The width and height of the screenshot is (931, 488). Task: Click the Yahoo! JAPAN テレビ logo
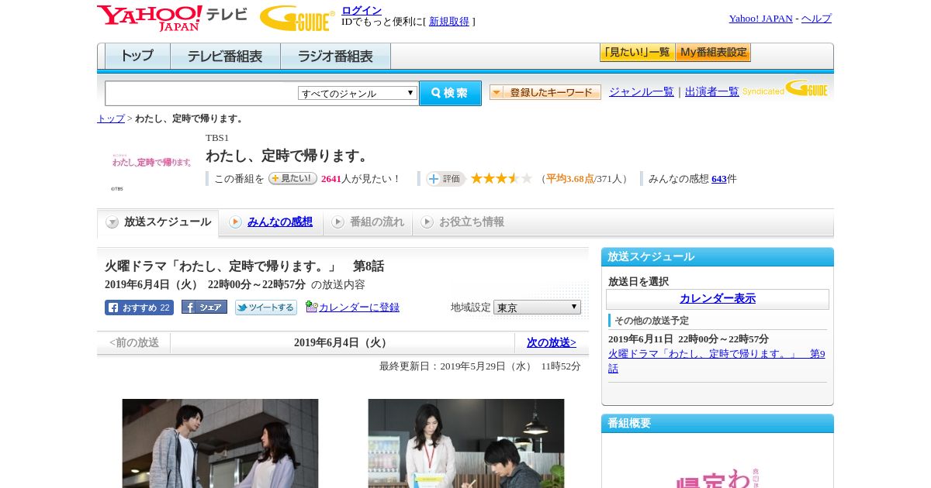[x=172, y=18]
